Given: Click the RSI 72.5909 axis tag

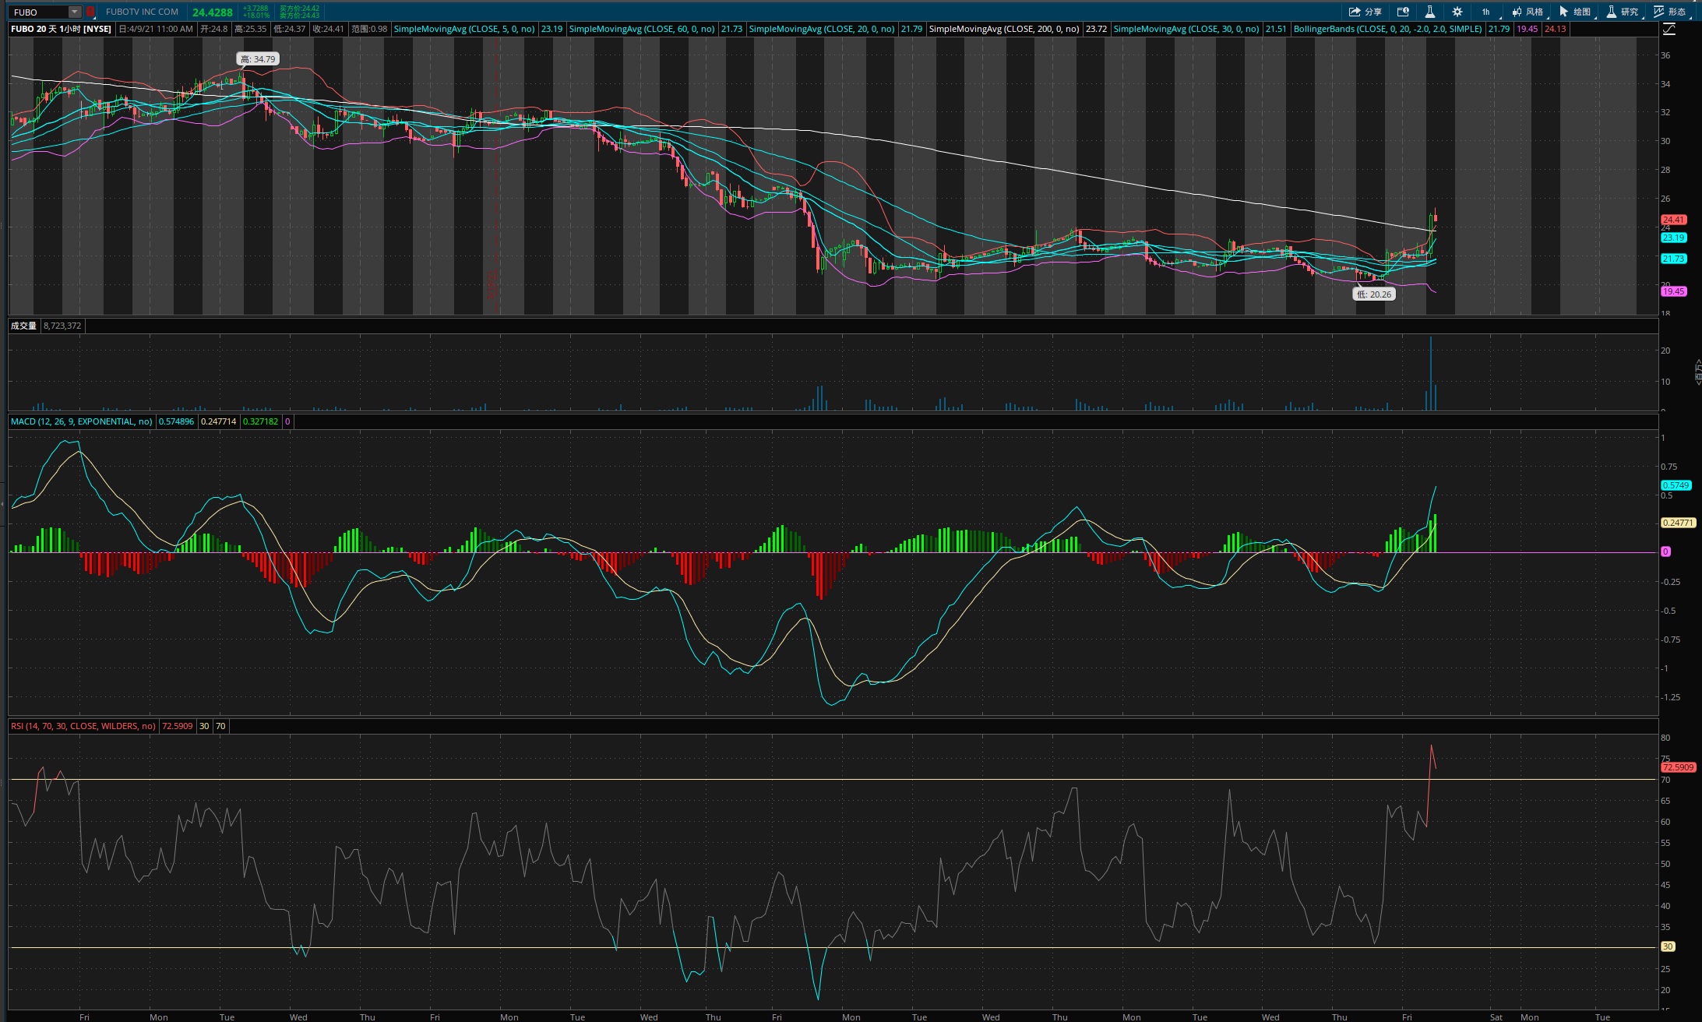Looking at the screenshot, I should click(1679, 767).
